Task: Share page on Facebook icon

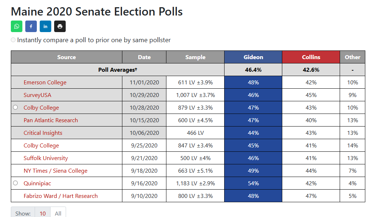Action: pos(31,26)
